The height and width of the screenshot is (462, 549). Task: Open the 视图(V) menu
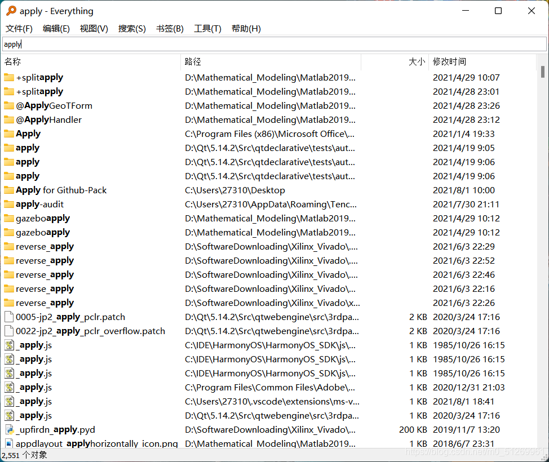pyautogui.click(x=94, y=29)
